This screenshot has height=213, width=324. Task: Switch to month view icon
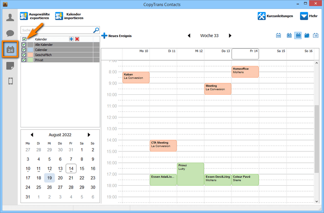pos(289,35)
